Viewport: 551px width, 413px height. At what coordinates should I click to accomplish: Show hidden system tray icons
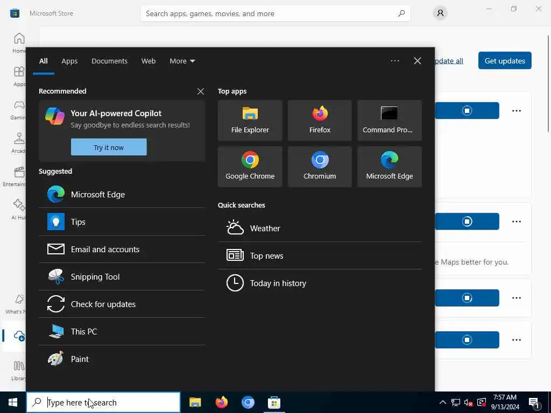(x=443, y=402)
